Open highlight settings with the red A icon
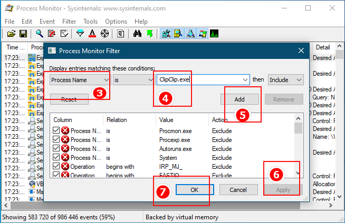Screen dimensions: 345x223 (x=92, y=34)
